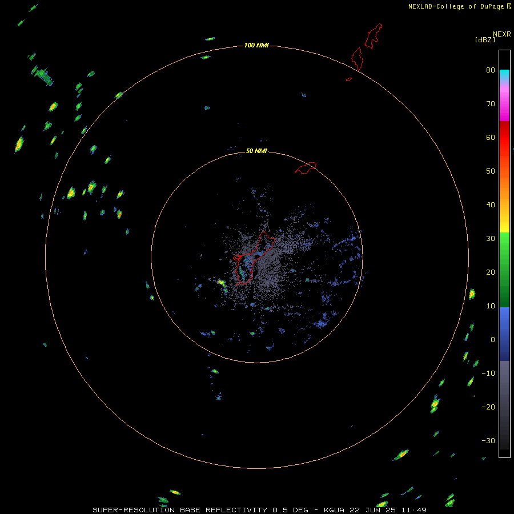Click the [dBZ] unit label
Screen dimensions: 514x514
click(x=485, y=40)
